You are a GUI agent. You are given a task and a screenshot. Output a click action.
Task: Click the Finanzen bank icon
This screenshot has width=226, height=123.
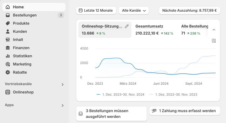[x=8, y=48]
